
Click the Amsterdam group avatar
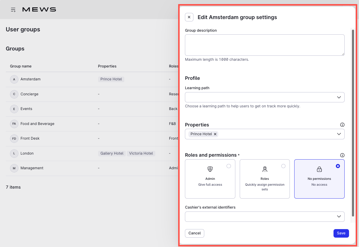pyautogui.click(x=14, y=79)
